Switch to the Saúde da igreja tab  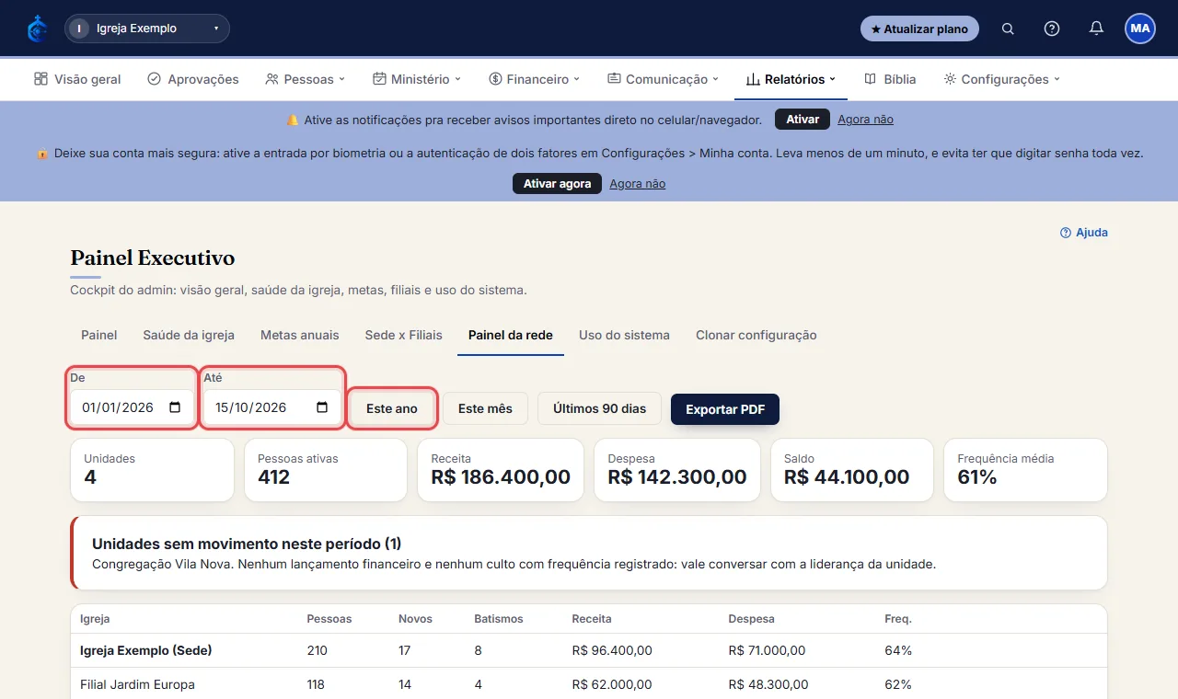189,335
